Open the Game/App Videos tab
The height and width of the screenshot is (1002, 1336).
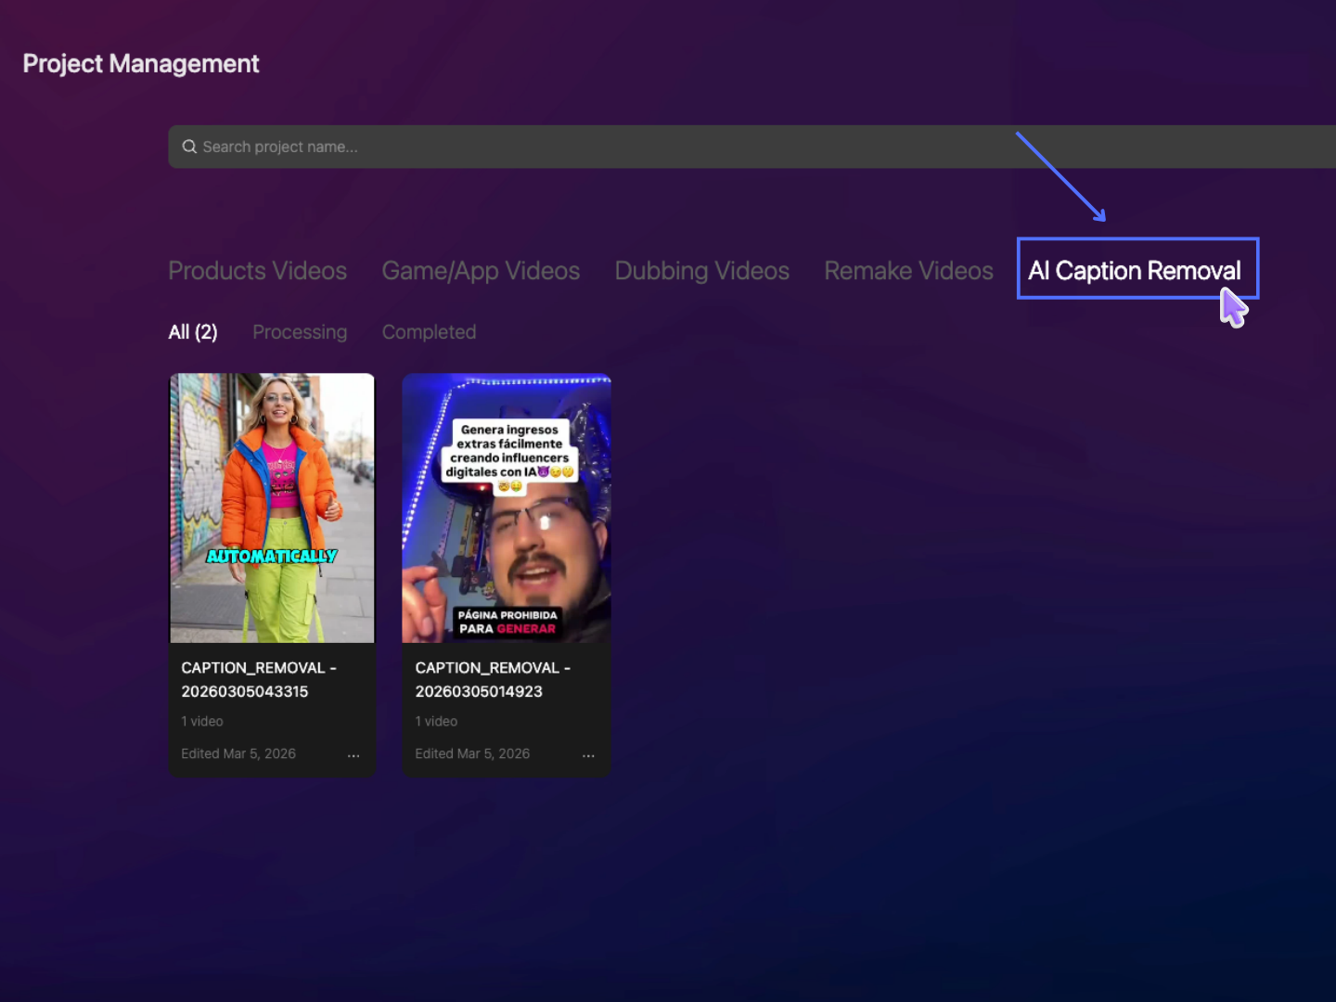(481, 271)
